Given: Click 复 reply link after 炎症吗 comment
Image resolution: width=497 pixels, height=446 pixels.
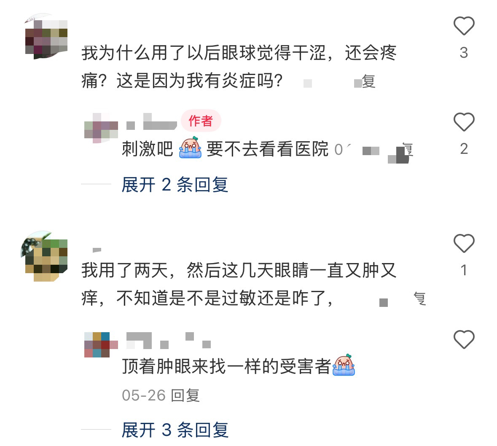Looking at the screenshot, I should coord(368,81).
